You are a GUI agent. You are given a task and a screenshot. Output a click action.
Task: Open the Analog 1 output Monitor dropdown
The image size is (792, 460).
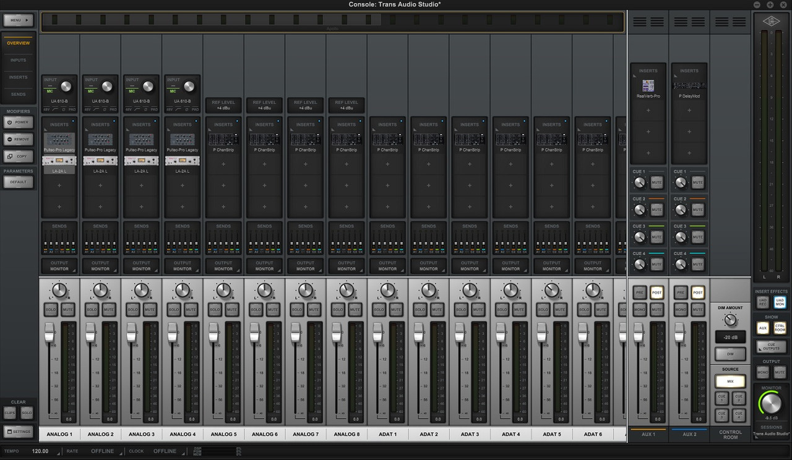[59, 266]
